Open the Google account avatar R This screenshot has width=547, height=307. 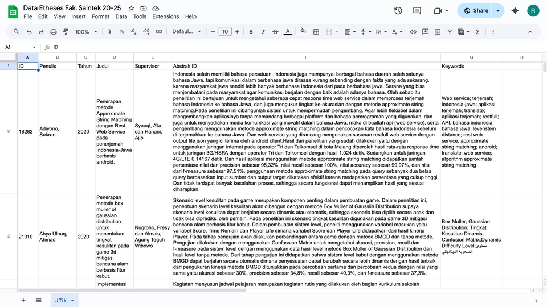pos(533,11)
